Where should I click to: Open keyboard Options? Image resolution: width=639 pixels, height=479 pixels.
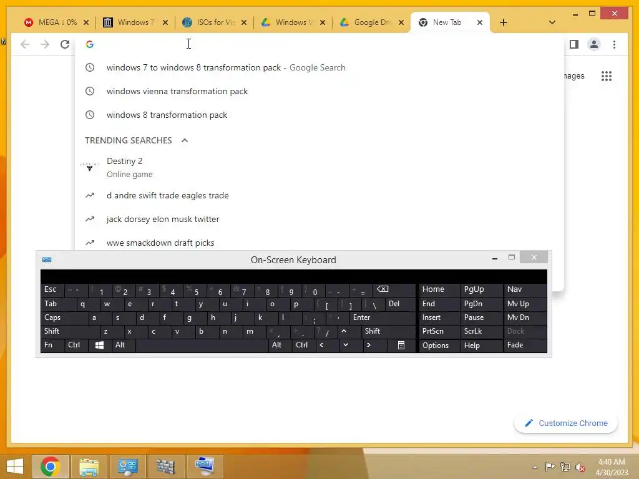click(x=439, y=346)
